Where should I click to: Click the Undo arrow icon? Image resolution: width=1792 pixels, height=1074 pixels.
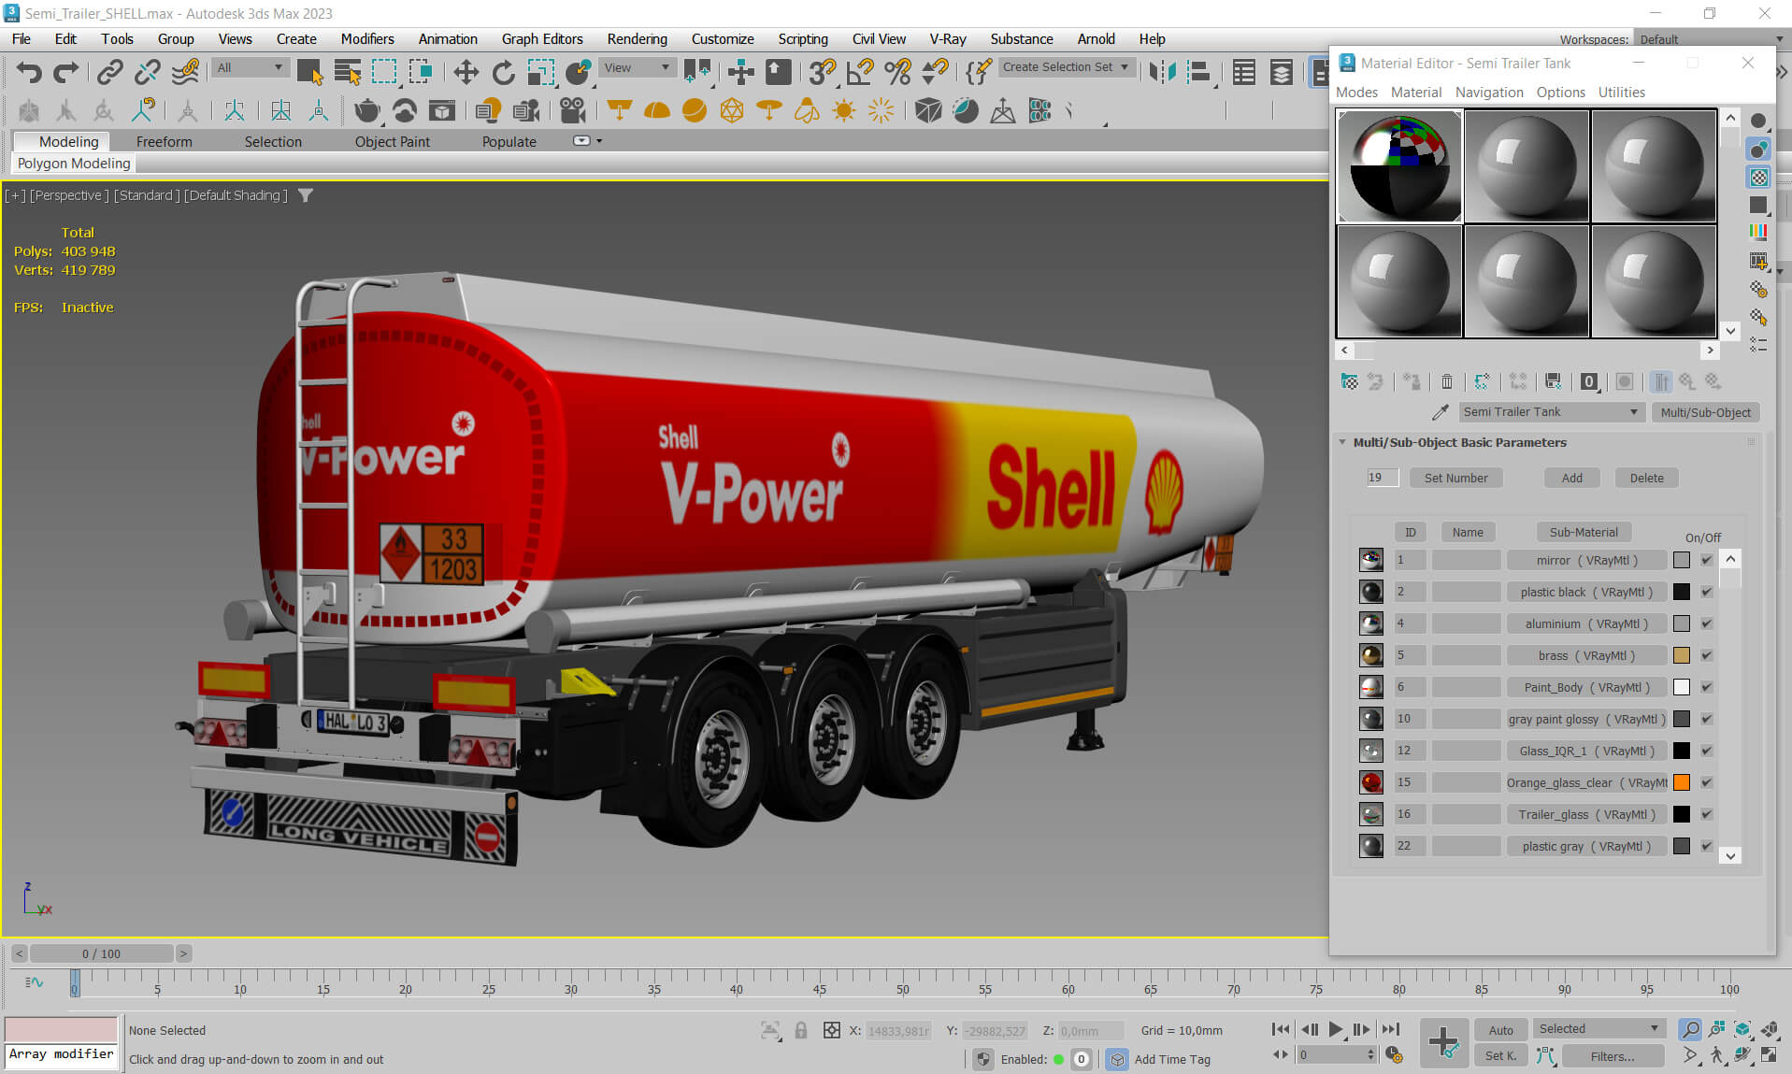point(29,72)
